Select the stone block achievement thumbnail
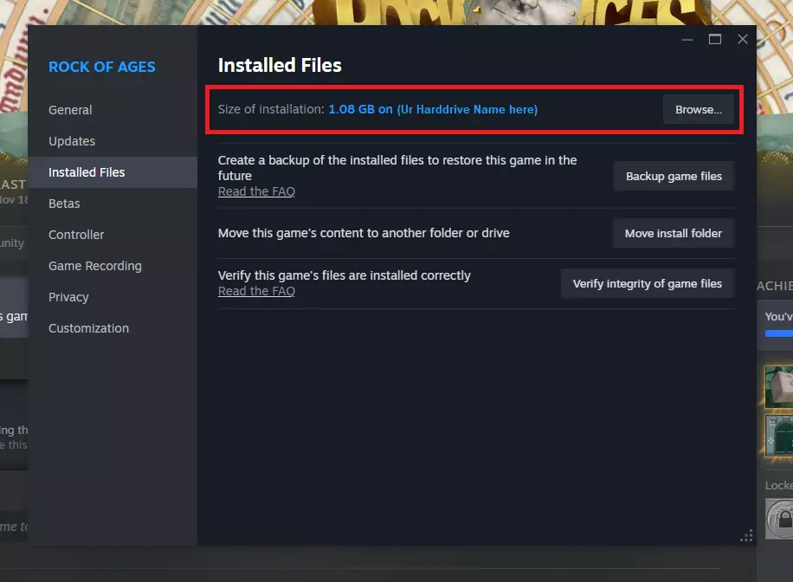This screenshot has height=582, width=793. [x=779, y=386]
